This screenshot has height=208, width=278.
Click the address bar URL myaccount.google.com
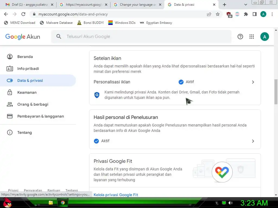click(73, 14)
